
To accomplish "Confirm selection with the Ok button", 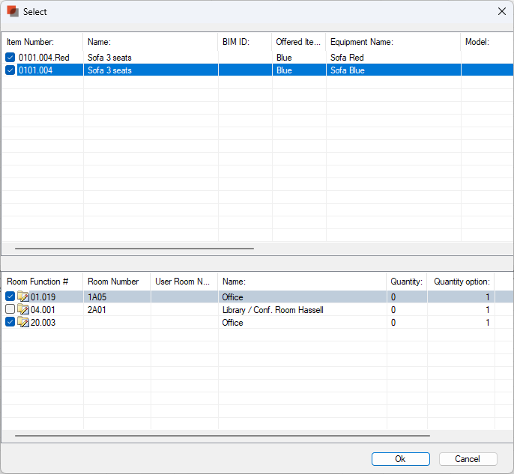I will [x=400, y=459].
